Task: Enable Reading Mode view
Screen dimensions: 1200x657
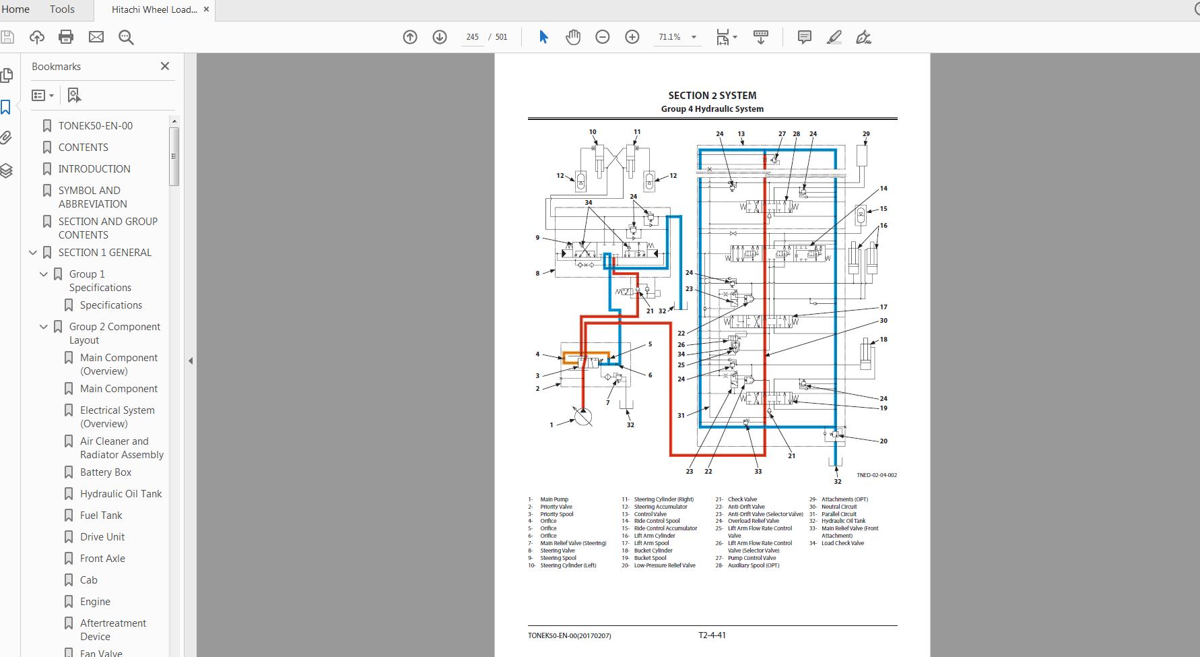Action: [x=761, y=37]
